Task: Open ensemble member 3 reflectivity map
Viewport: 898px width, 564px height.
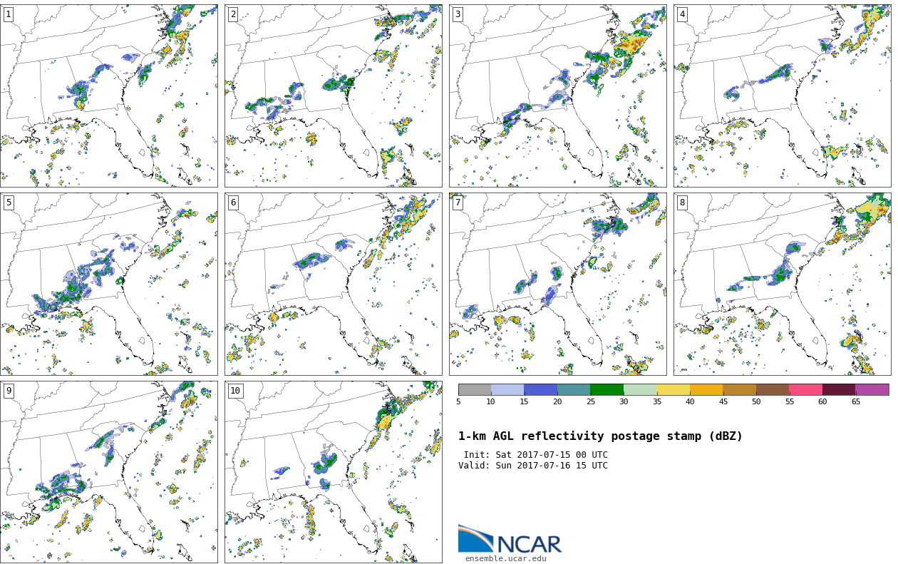Action: click(558, 96)
